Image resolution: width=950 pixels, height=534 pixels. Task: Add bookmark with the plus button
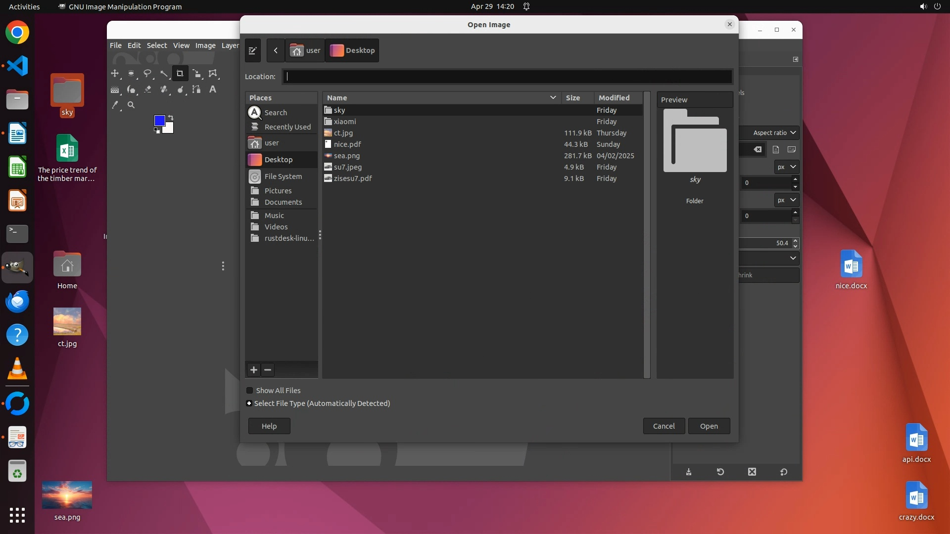pos(254,370)
